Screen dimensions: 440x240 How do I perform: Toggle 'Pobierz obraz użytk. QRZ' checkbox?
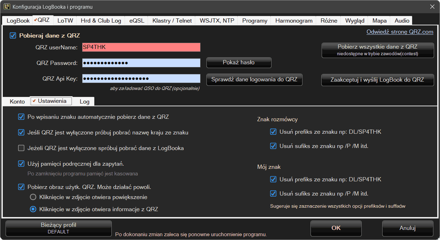(x=21, y=187)
